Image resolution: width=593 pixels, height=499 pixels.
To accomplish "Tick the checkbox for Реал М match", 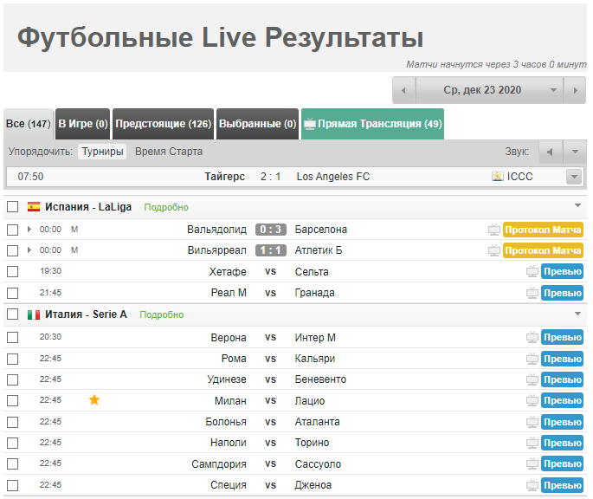I will 12,293.
